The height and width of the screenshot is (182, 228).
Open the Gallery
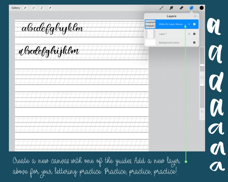[16, 8]
